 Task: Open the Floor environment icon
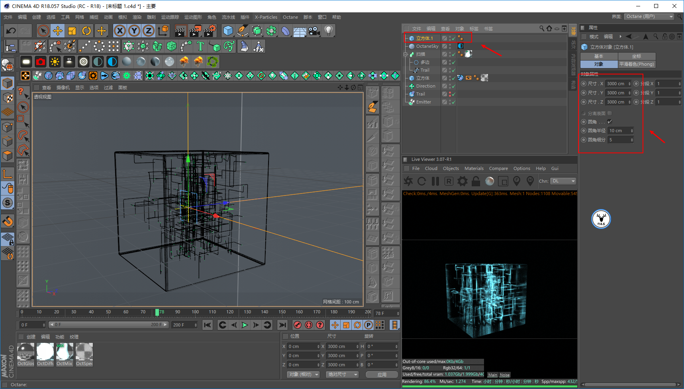[300, 31]
